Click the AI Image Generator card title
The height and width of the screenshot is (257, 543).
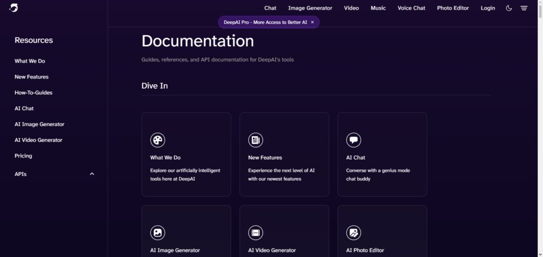(x=175, y=250)
